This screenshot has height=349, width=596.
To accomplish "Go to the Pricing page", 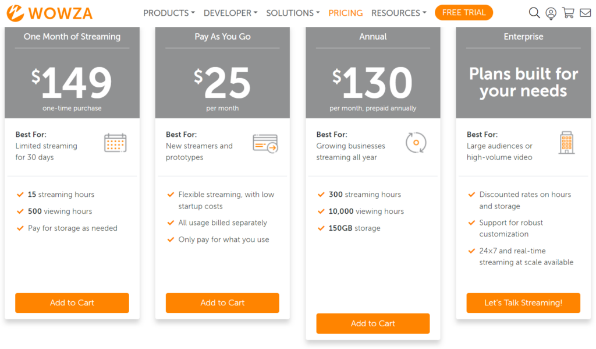I will coord(346,13).
